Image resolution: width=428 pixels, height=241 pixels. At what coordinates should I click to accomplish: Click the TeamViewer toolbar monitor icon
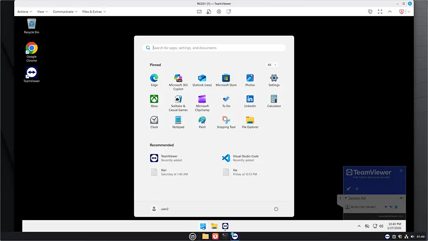229,12
